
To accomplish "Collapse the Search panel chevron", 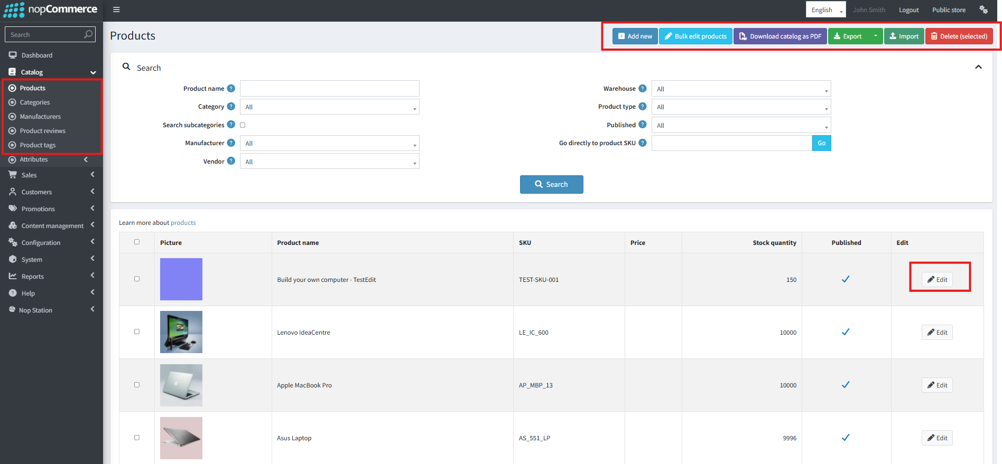I will [978, 67].
